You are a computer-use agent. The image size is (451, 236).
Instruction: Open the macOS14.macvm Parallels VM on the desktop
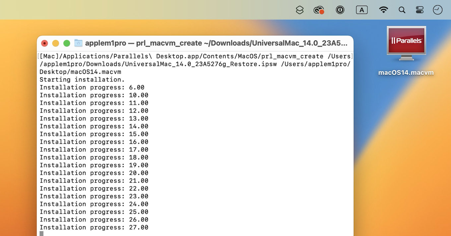pyautogui.click(x=406, y=46)
